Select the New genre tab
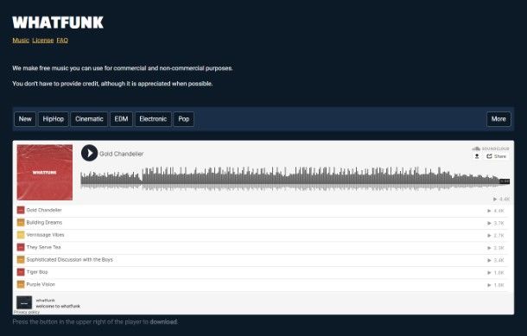The image size is (527, 336). 25,119
